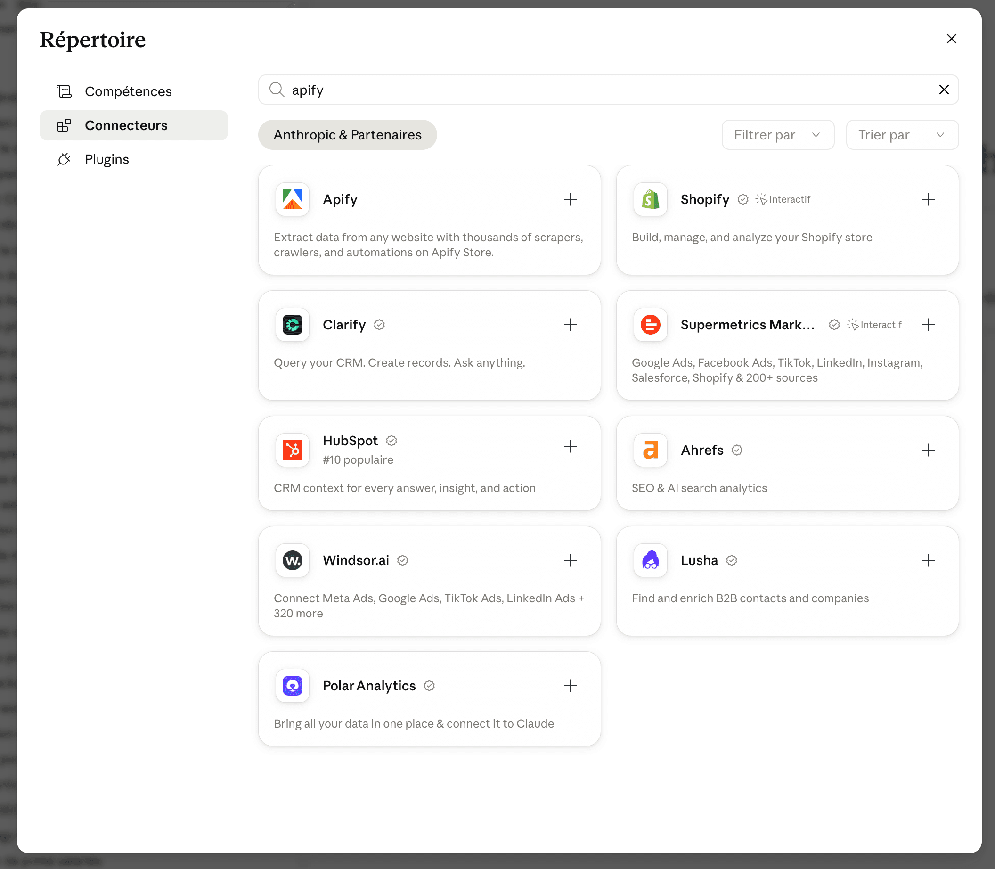Click the verified badge next to Shopify
The width and height of the screenshot is (995, 869).
coord(742,199)
